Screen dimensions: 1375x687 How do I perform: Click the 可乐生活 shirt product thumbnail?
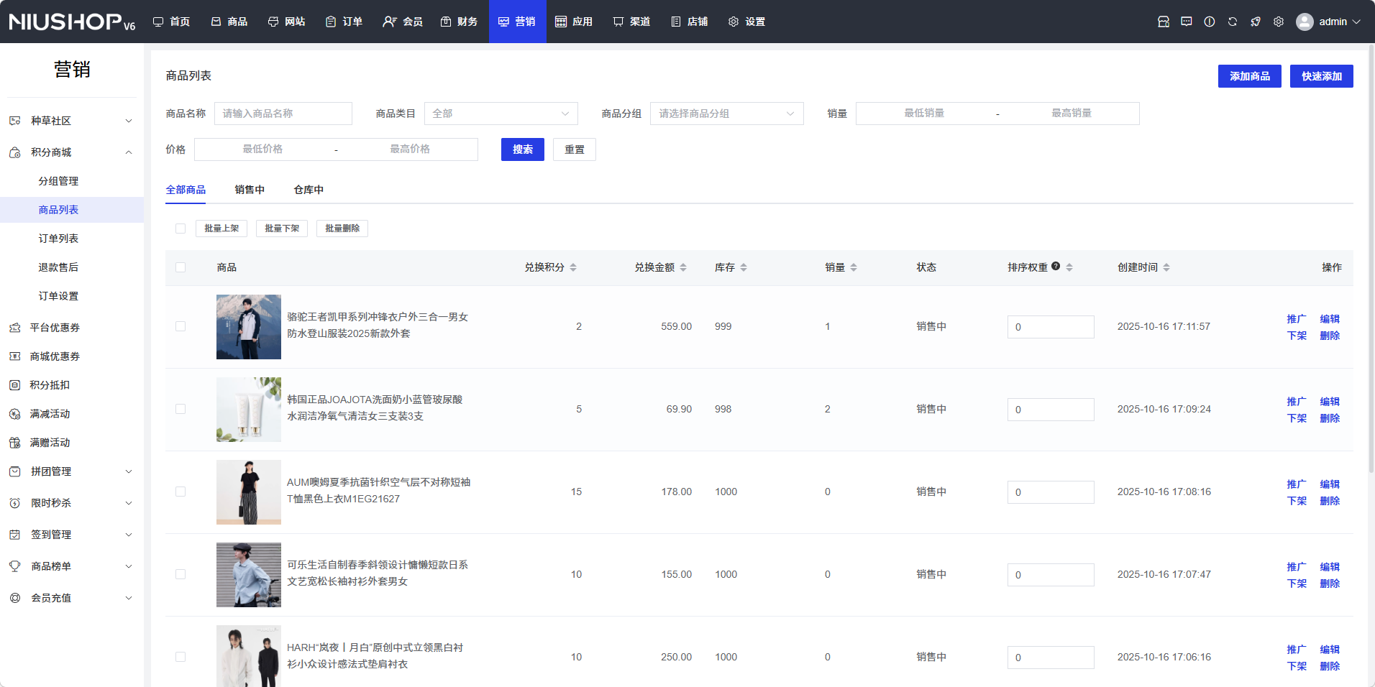pyautogui.click(x=249, y=575)
